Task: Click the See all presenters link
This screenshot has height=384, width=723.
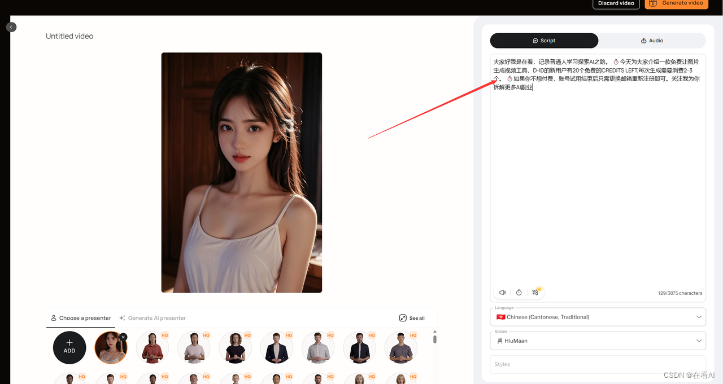Action: pos(417,318)
